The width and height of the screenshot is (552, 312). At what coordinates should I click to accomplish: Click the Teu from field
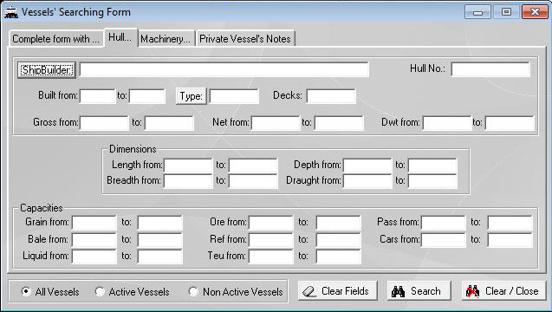click(270, 257)
